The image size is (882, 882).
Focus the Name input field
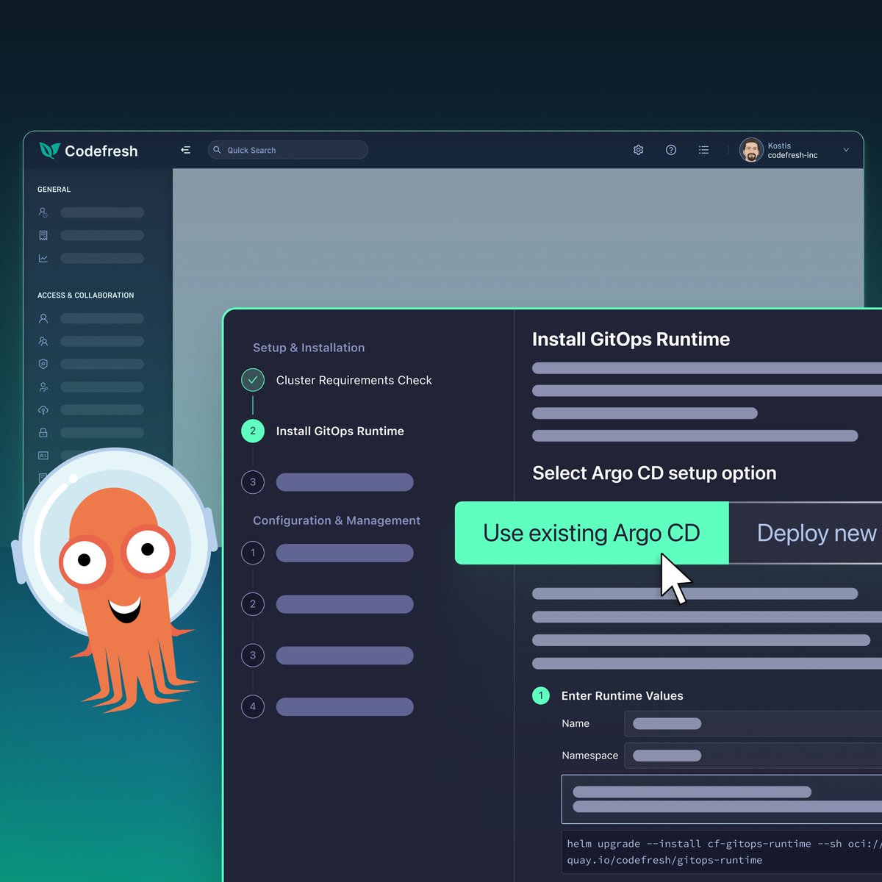753,724
